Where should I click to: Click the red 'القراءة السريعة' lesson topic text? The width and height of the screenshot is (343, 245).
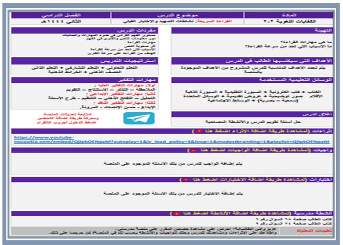(213, 21)
